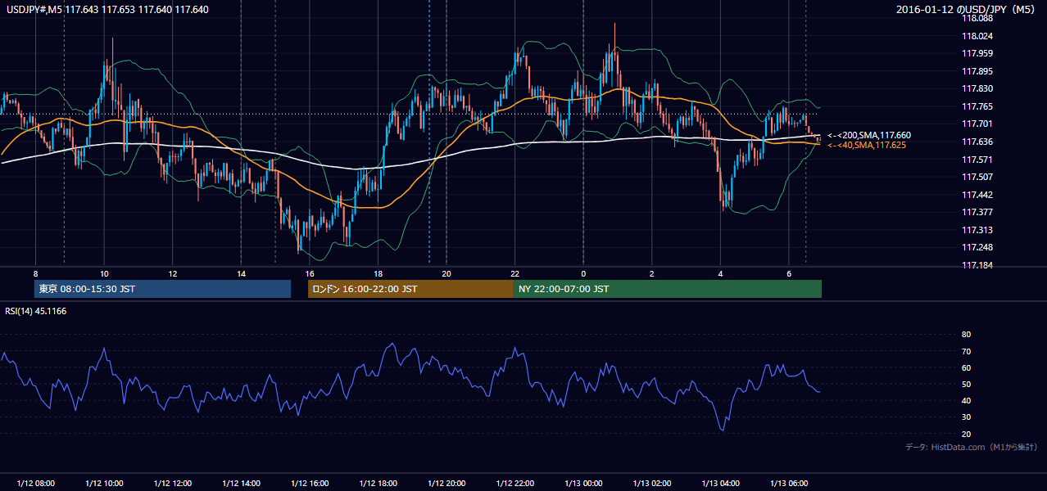The width and height of the screenshot is (1047, 491).
Task: Click the 200 SMA 117.660 line label
Action: (x=869, y=135)
